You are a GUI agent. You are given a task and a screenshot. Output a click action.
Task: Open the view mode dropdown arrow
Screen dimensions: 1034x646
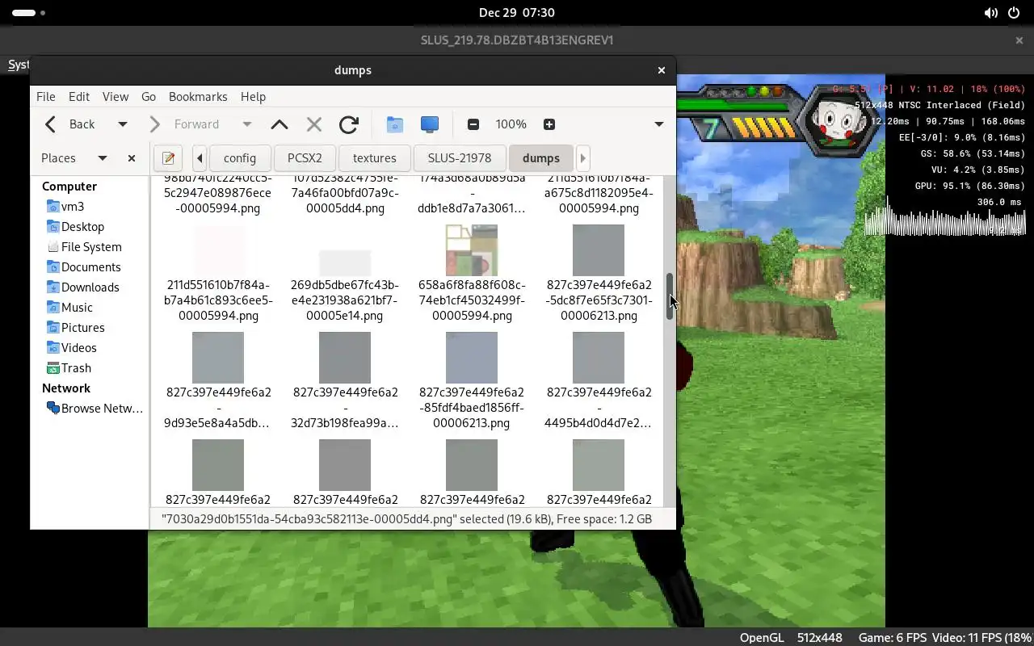(x=659, y=124)
